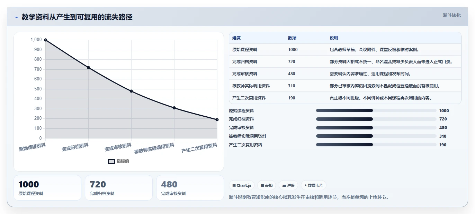
Task: Click the description starting 包含教师草稿
Action: click(375, 50)
